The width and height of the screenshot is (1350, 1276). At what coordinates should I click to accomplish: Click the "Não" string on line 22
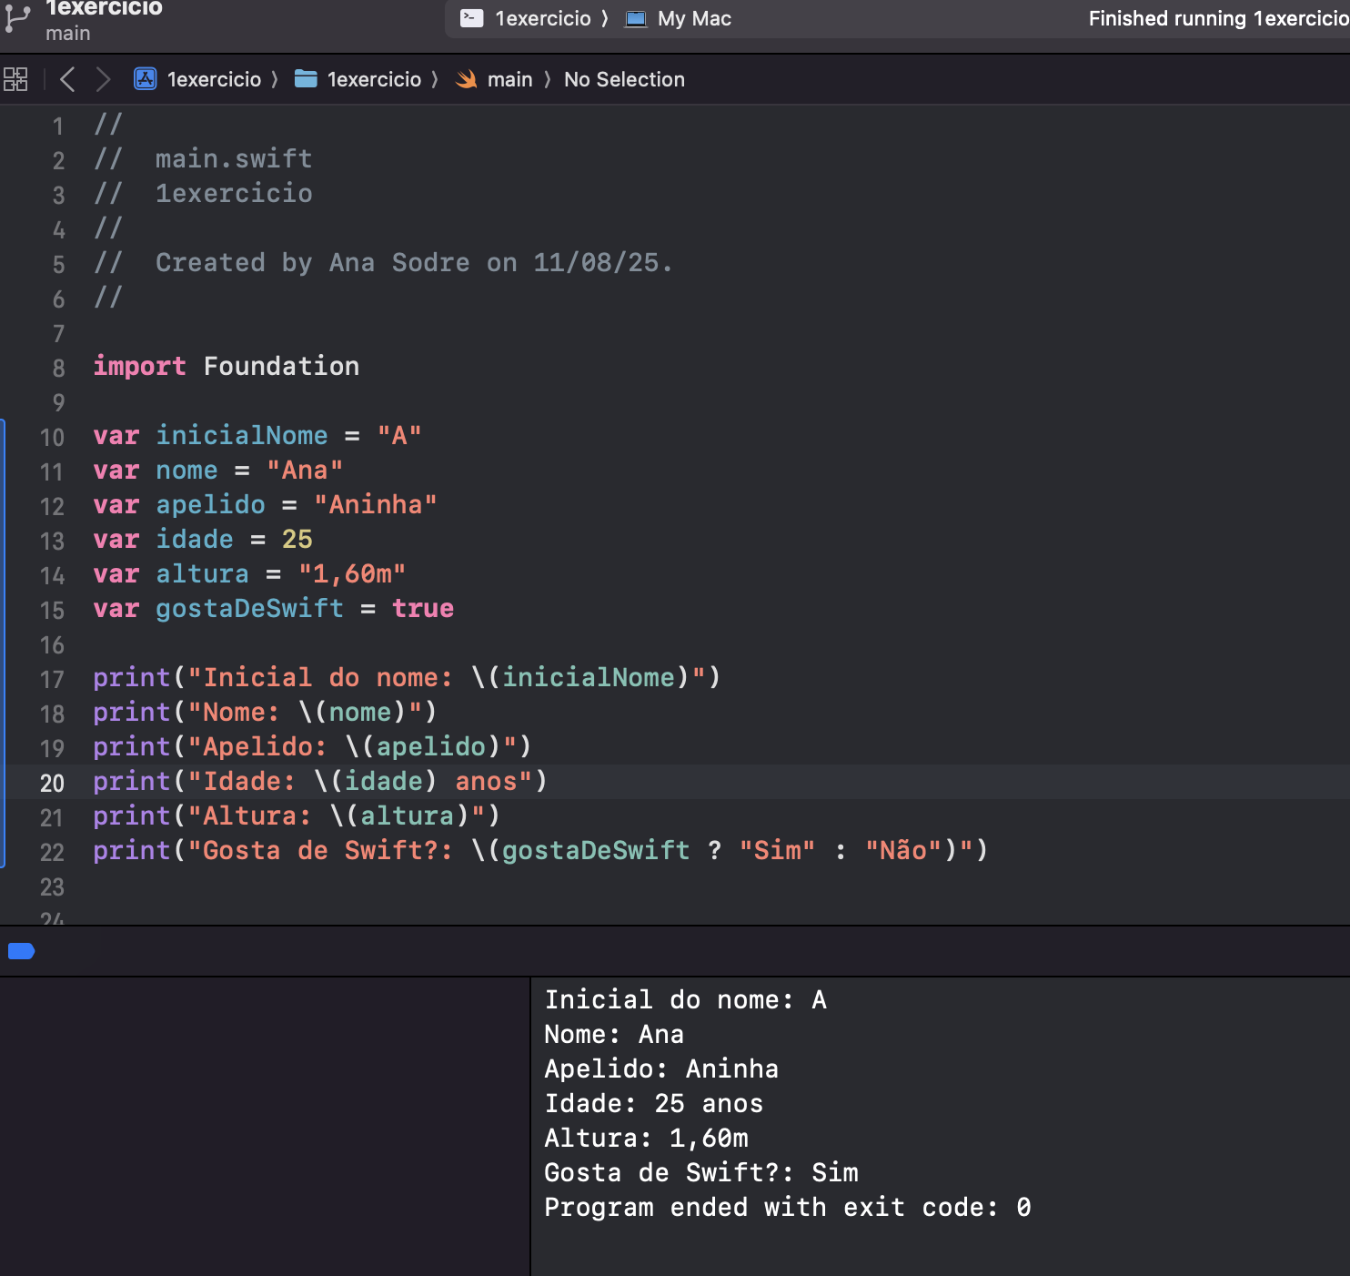point(902,851)
